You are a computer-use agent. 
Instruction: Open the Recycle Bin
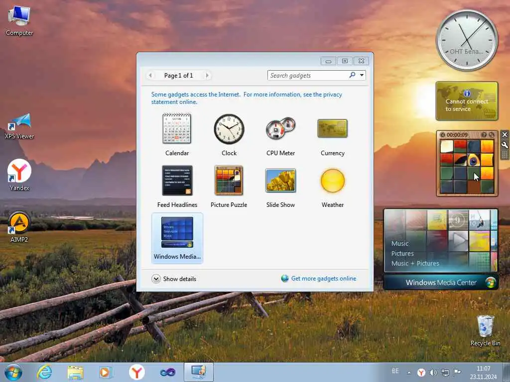point(485,331)
